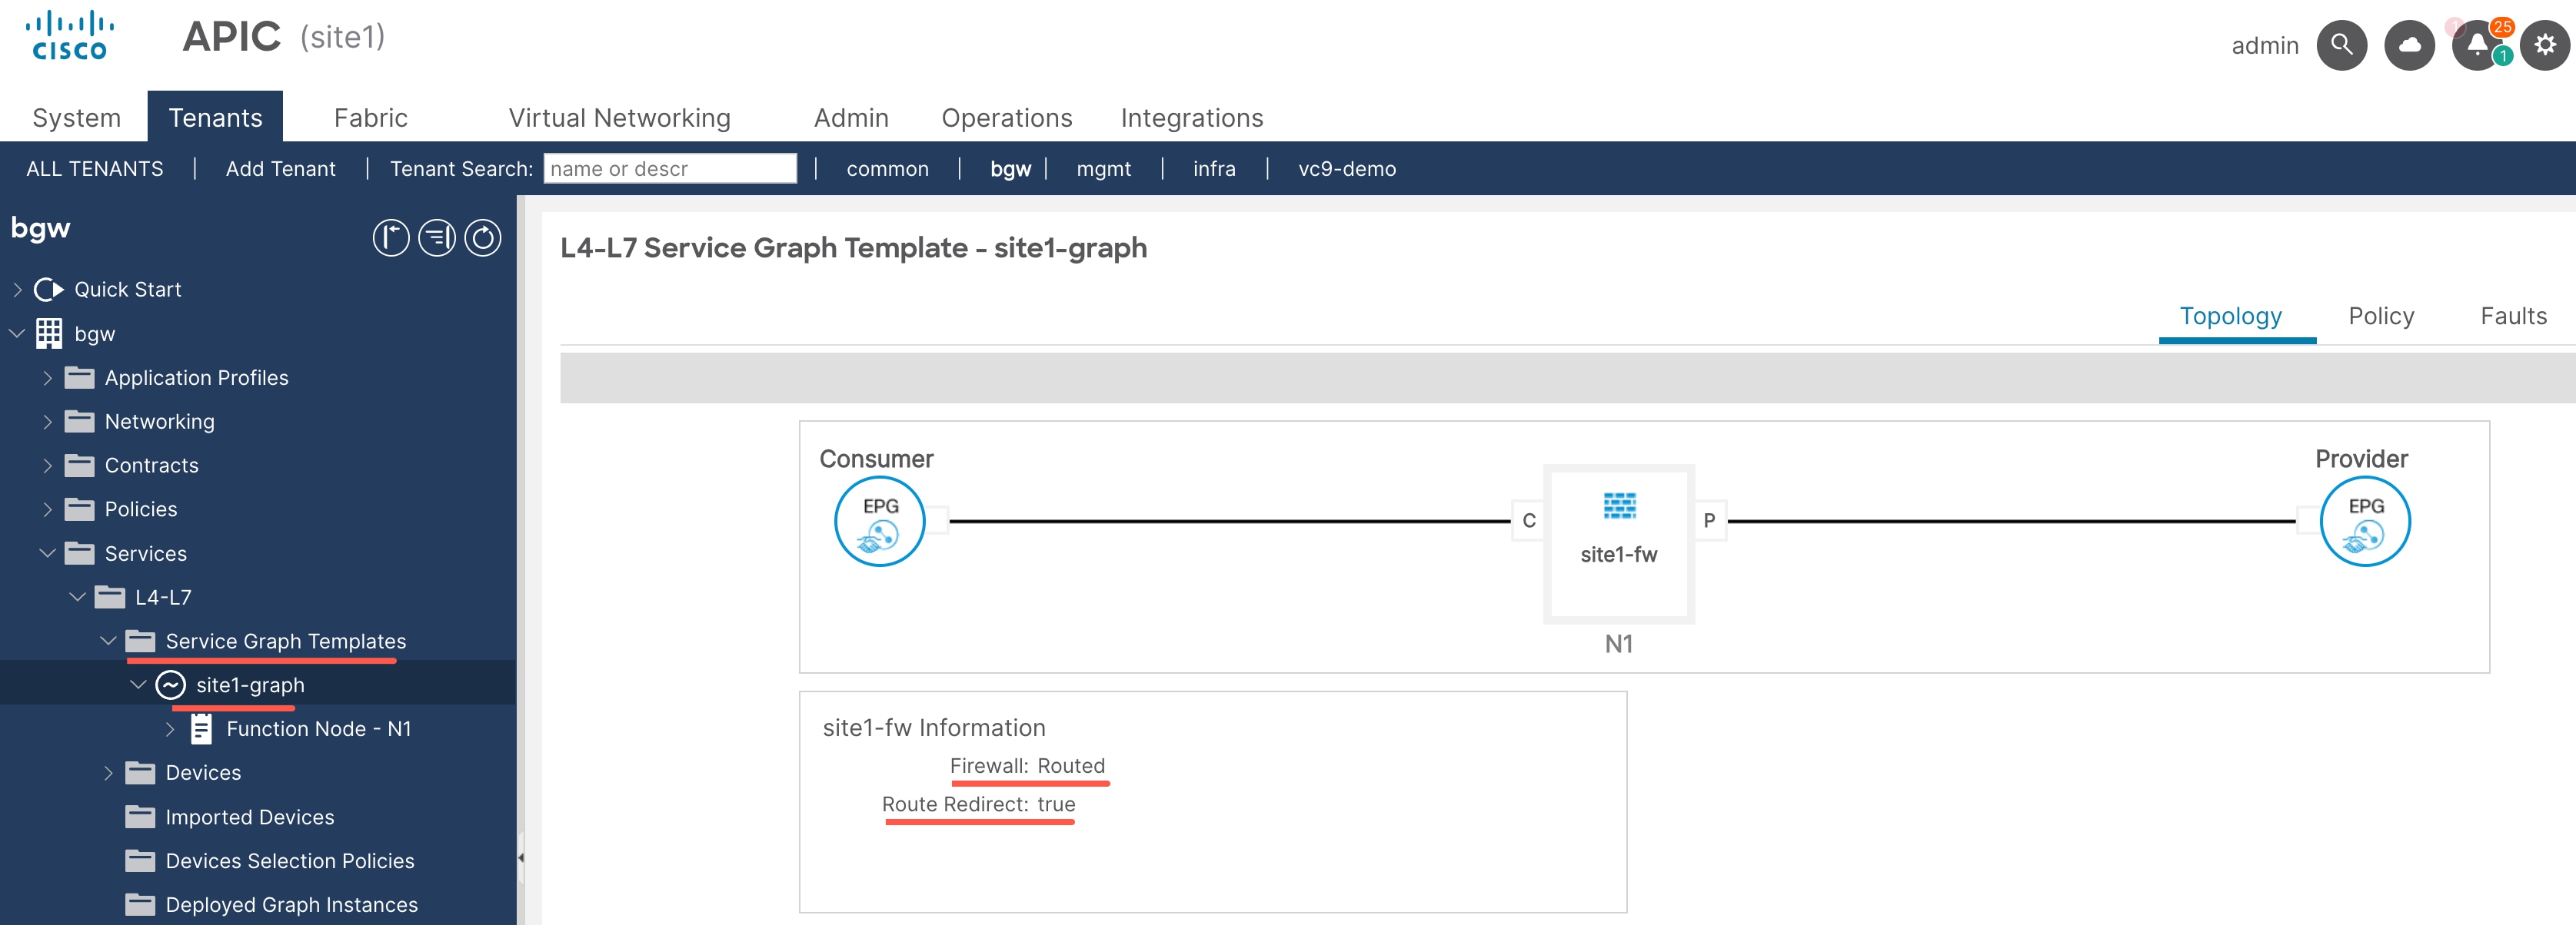Viewport: 2576px width, 925px height.
Task: Click the Quick Start arrow icon
Action: [x=49, y=290]
